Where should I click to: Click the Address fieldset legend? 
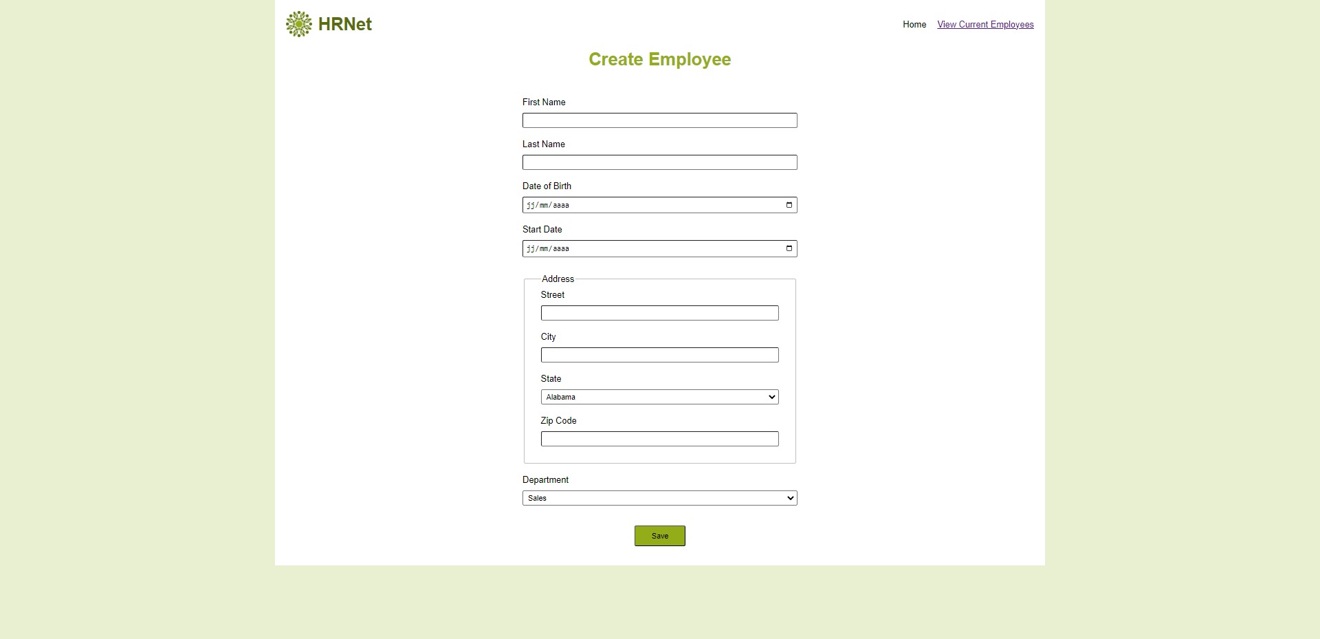pos(558,279)
